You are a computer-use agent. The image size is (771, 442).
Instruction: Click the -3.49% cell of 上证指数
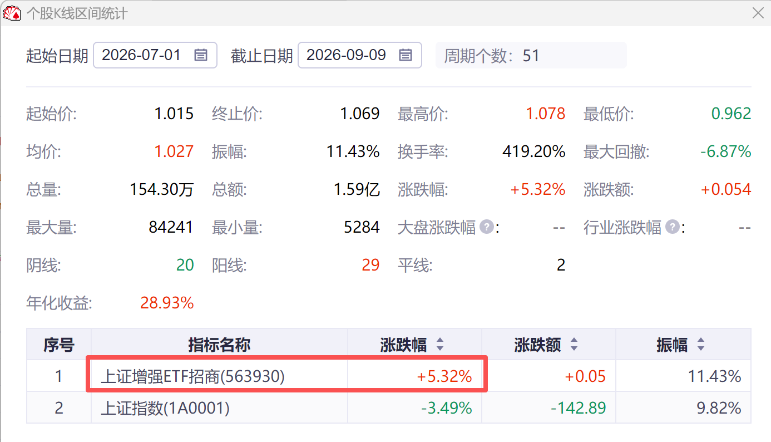446,409
